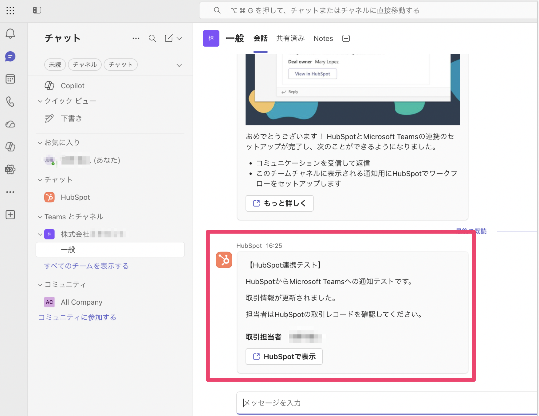Click the 一般 channel title in header
This screenshot has height=416, width=539.
[x=235, y=38]
